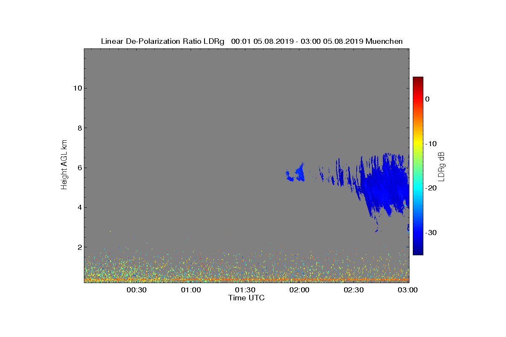Screen dimensions: 506x337
Task: Click the colorbar value label -30
Action: tap(431, 233)
